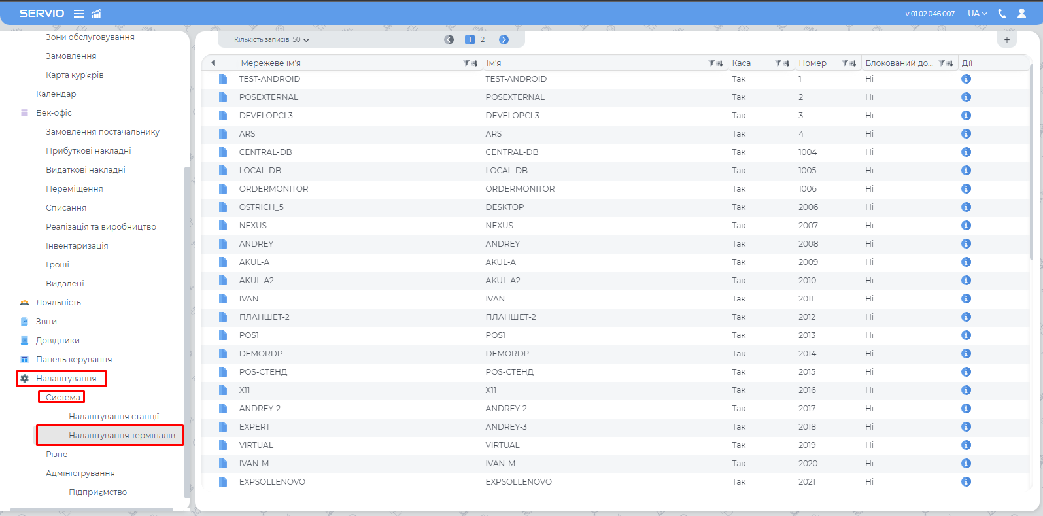Open the user profile icon
Image resolution: width=1043 pixels, height=516 pixels.
click(1021, 14)
